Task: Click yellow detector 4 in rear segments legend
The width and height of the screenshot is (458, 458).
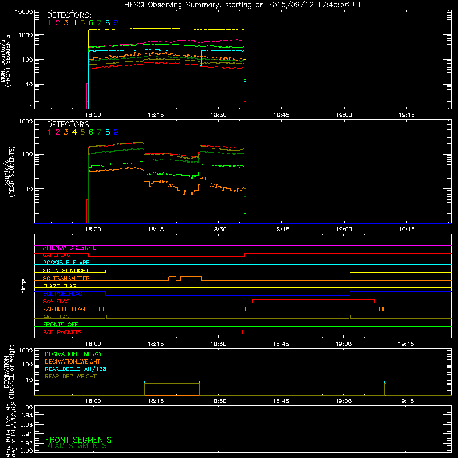Action: pyautogui.click(x=74, y=132)
